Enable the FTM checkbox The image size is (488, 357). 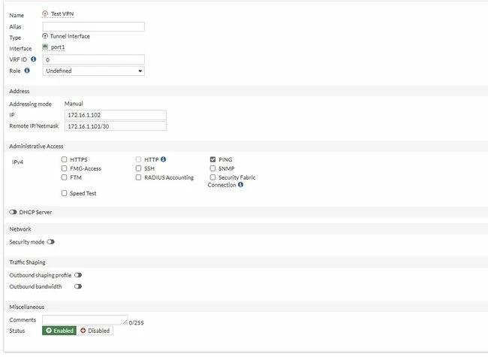click(64, 177)
